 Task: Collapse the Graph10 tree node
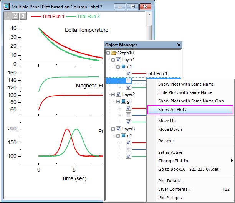pos(108,53)
